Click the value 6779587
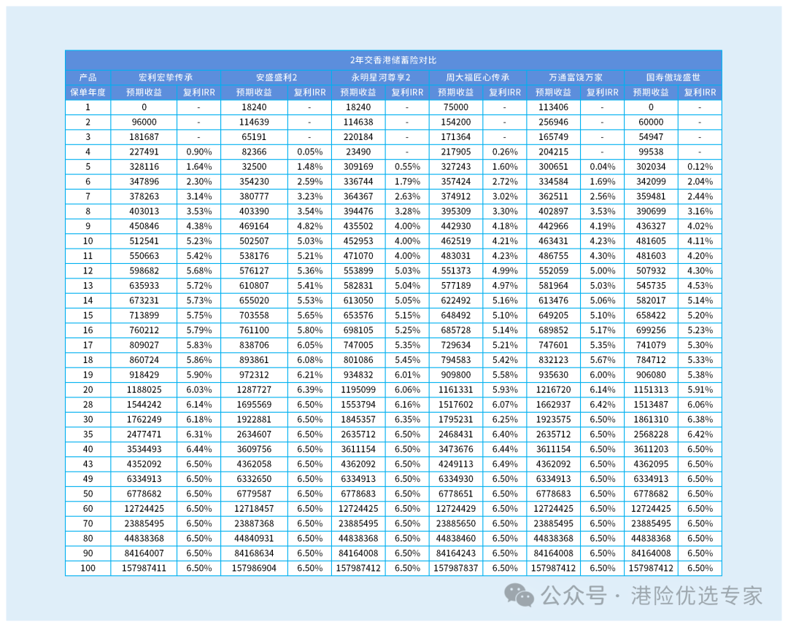The image size is (788, 627). point(255,494)
